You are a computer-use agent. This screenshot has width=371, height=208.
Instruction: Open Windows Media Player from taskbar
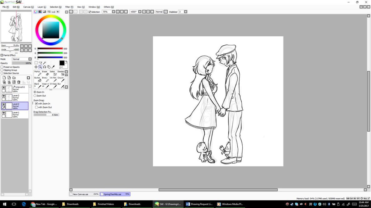[x=230, y=204]
